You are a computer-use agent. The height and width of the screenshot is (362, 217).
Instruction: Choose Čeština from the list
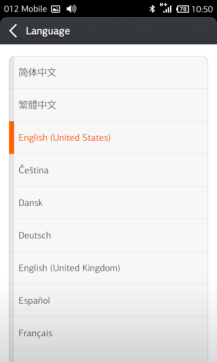pyautogui.click(x=108, y=170)
